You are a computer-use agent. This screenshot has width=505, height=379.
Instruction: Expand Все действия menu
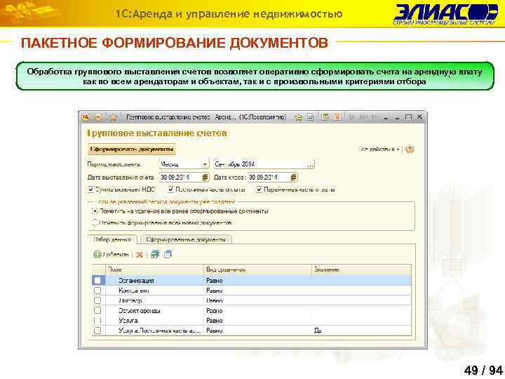point(379,149)
